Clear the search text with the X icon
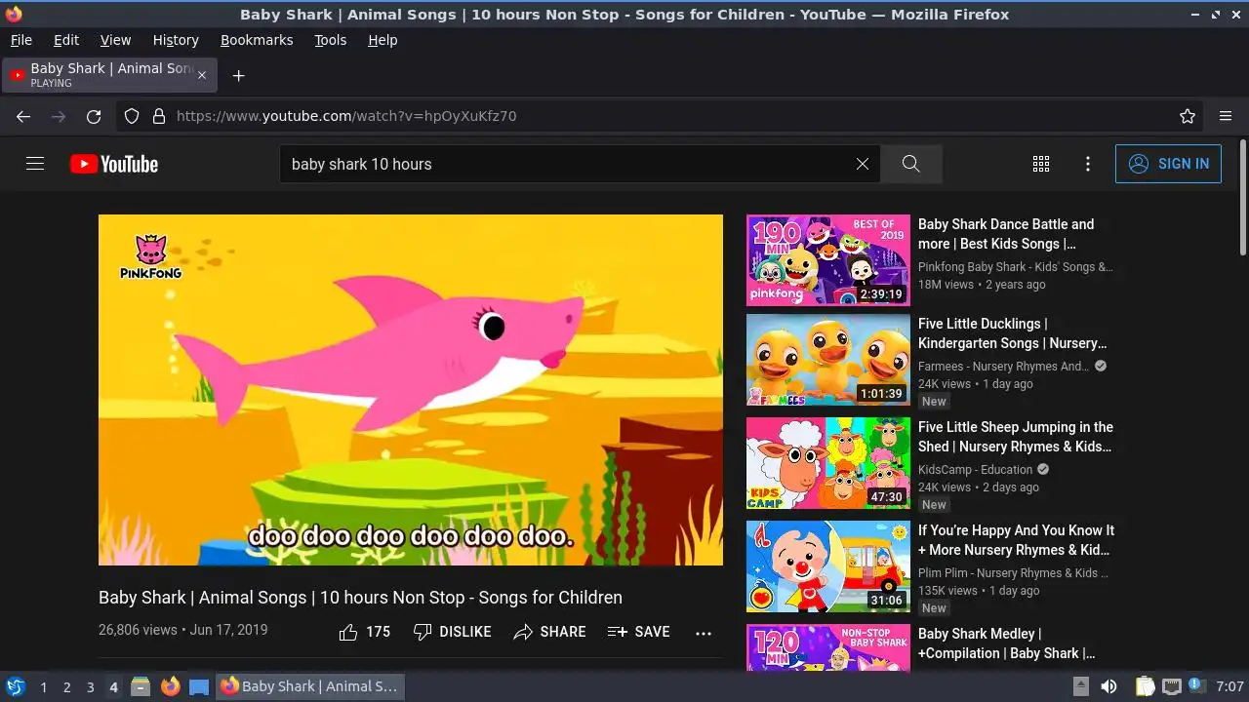Viewport: 1249px width, 702px height. pos(863,164)
